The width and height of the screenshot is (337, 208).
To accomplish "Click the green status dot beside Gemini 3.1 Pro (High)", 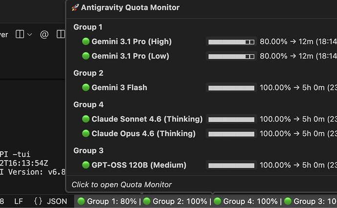I will (x=86, y=41).
